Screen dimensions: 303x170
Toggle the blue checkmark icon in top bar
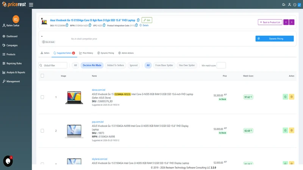point(299,5)
